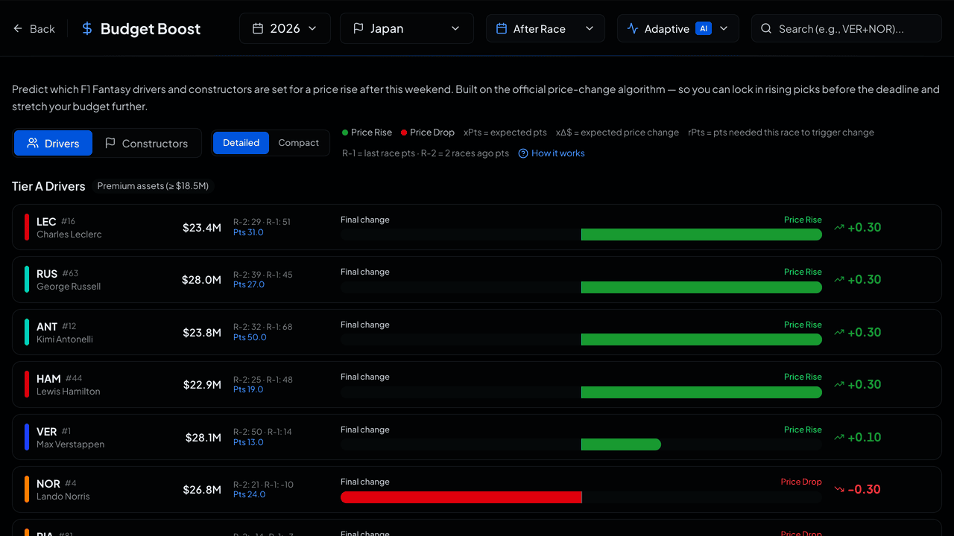Click the search magnifier icon
Screen dimensions: 954x536
tap(765, 29)
